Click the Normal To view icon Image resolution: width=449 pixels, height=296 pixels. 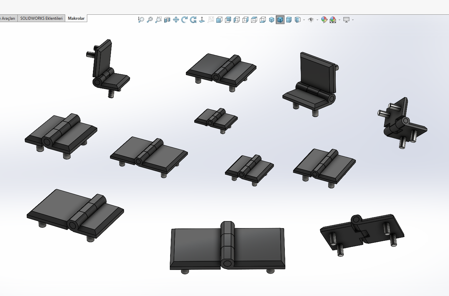[x=202, y=20]
